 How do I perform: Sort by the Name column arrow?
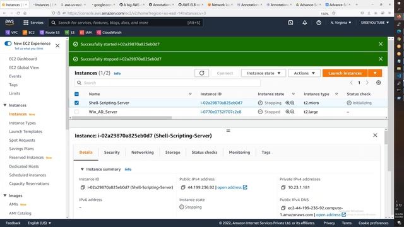pos(190,94)
